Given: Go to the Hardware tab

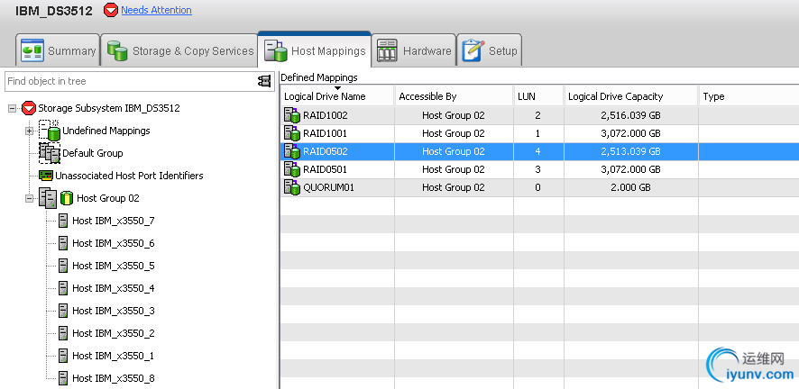Looking at the screenshot, I should 414,50.
